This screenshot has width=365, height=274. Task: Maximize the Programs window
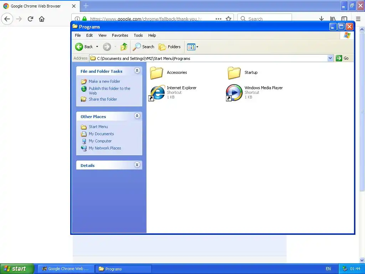[341, 26]
